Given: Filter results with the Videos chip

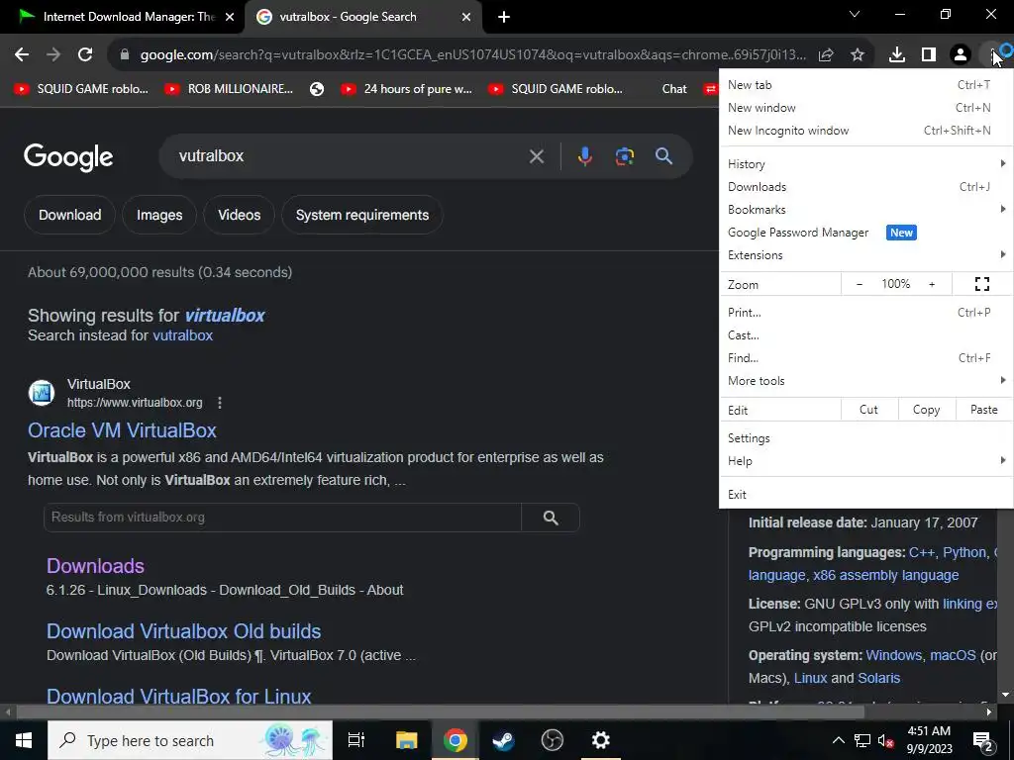Looking at the screenshot, I should tap(240, 215).
